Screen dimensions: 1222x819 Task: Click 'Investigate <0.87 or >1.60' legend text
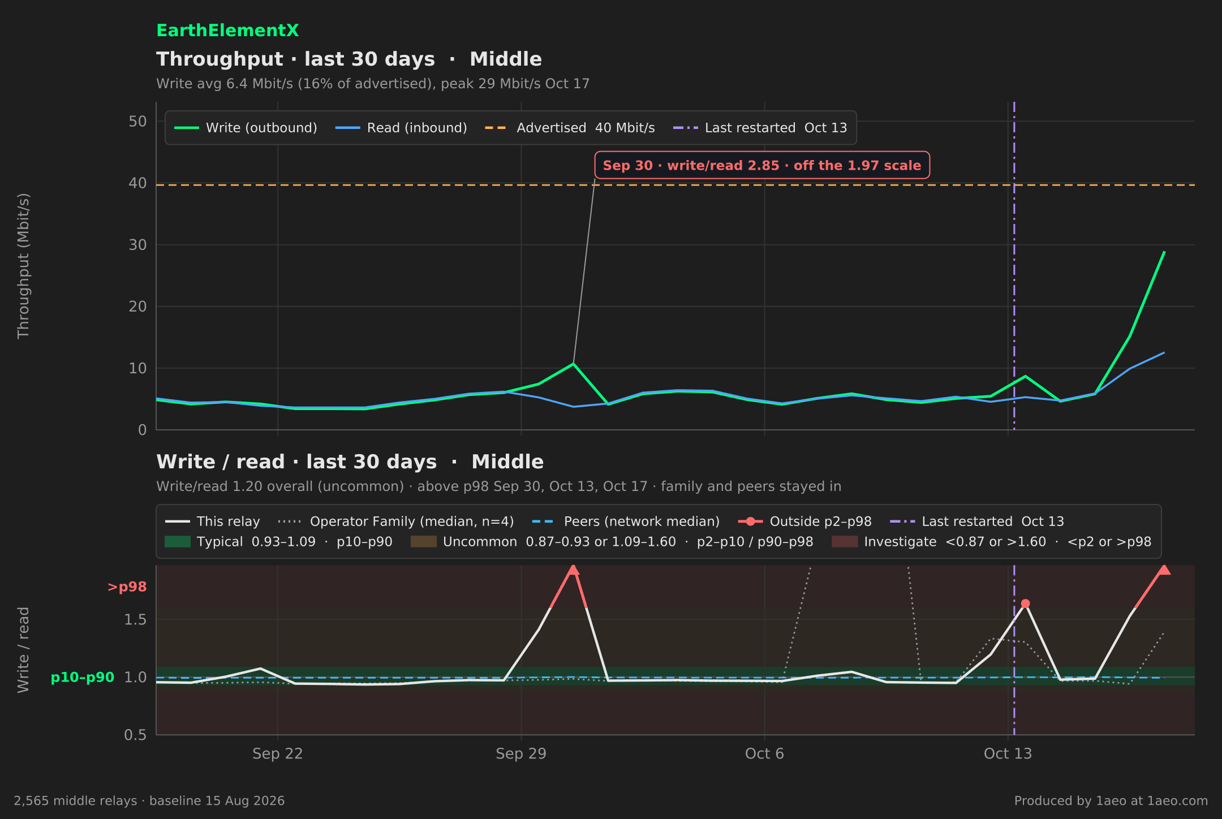pos(1008,542)
